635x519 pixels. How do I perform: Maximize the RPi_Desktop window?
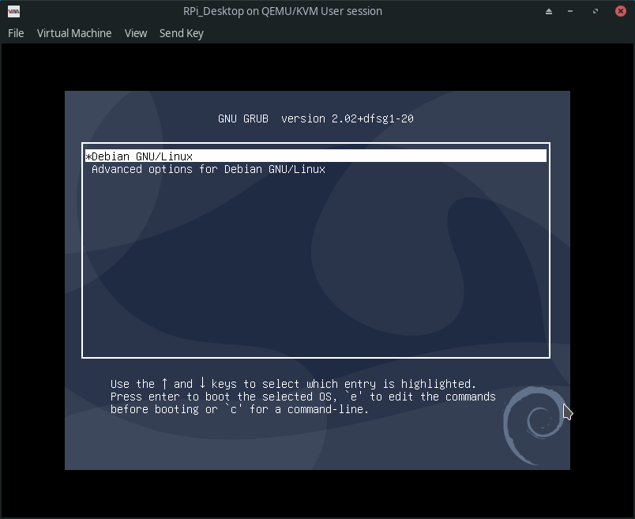pos(596,11)
